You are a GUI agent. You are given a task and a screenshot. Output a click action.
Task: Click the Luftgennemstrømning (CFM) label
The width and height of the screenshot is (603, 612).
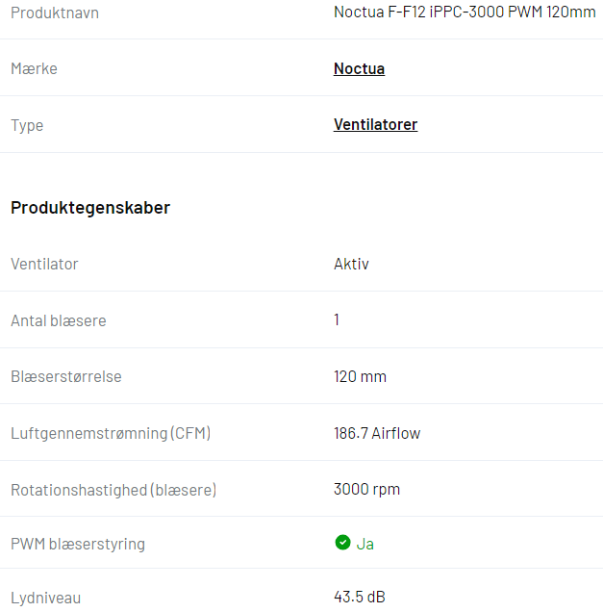(x=111, y=433)
